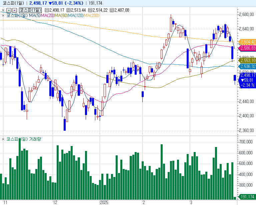Click the orange 2,604.42 price tag

pyautogui.click(x=247, y=42)
